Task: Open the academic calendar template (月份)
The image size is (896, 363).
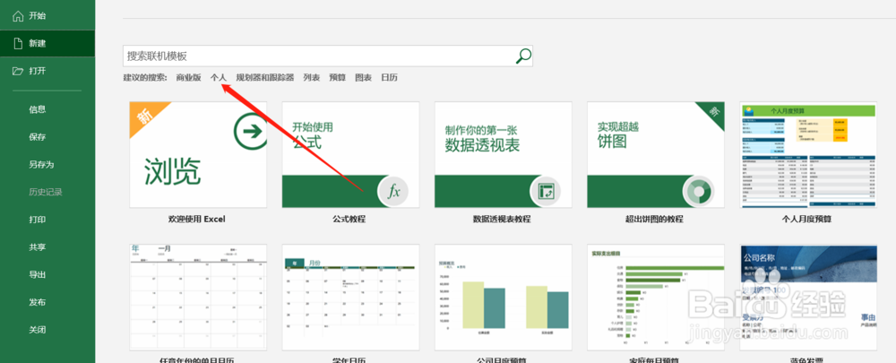Action: (x=351, y=298)
